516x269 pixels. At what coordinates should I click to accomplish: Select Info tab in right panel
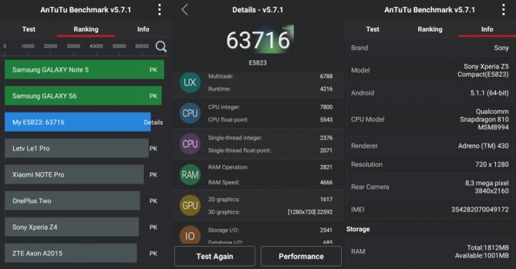tap(487, 29)
